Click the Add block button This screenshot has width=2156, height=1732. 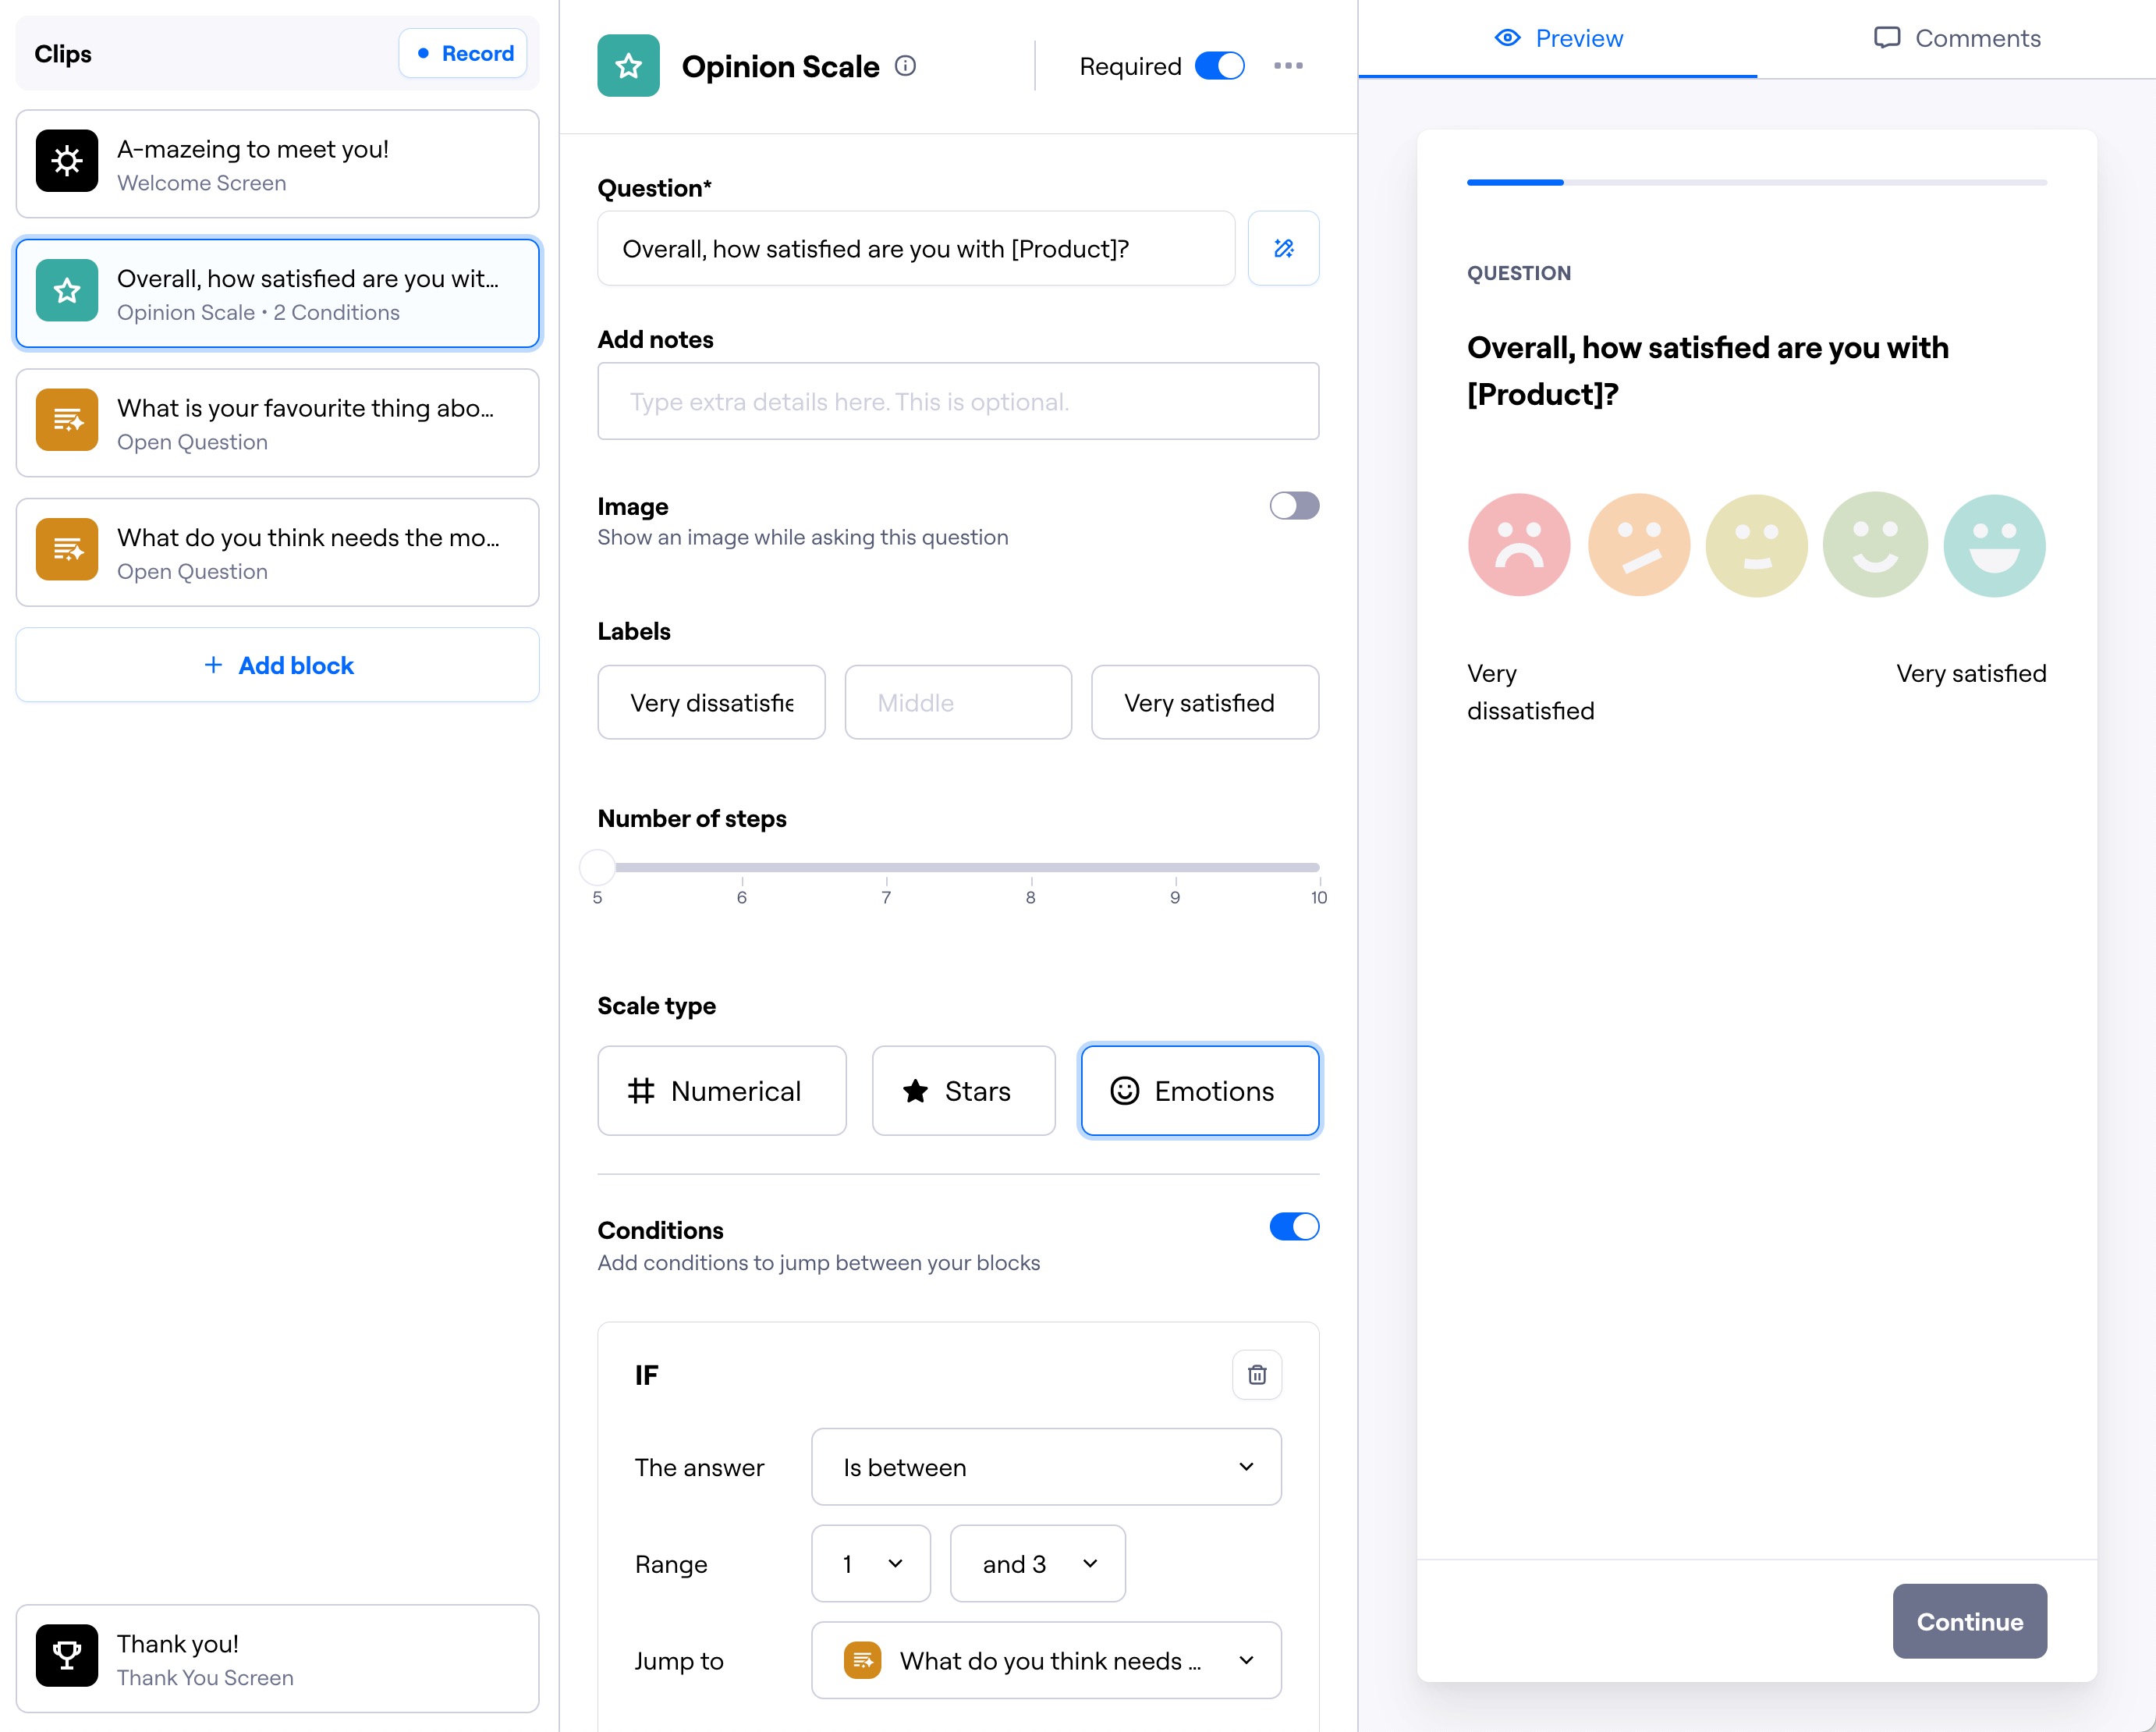tap(277, 665)
